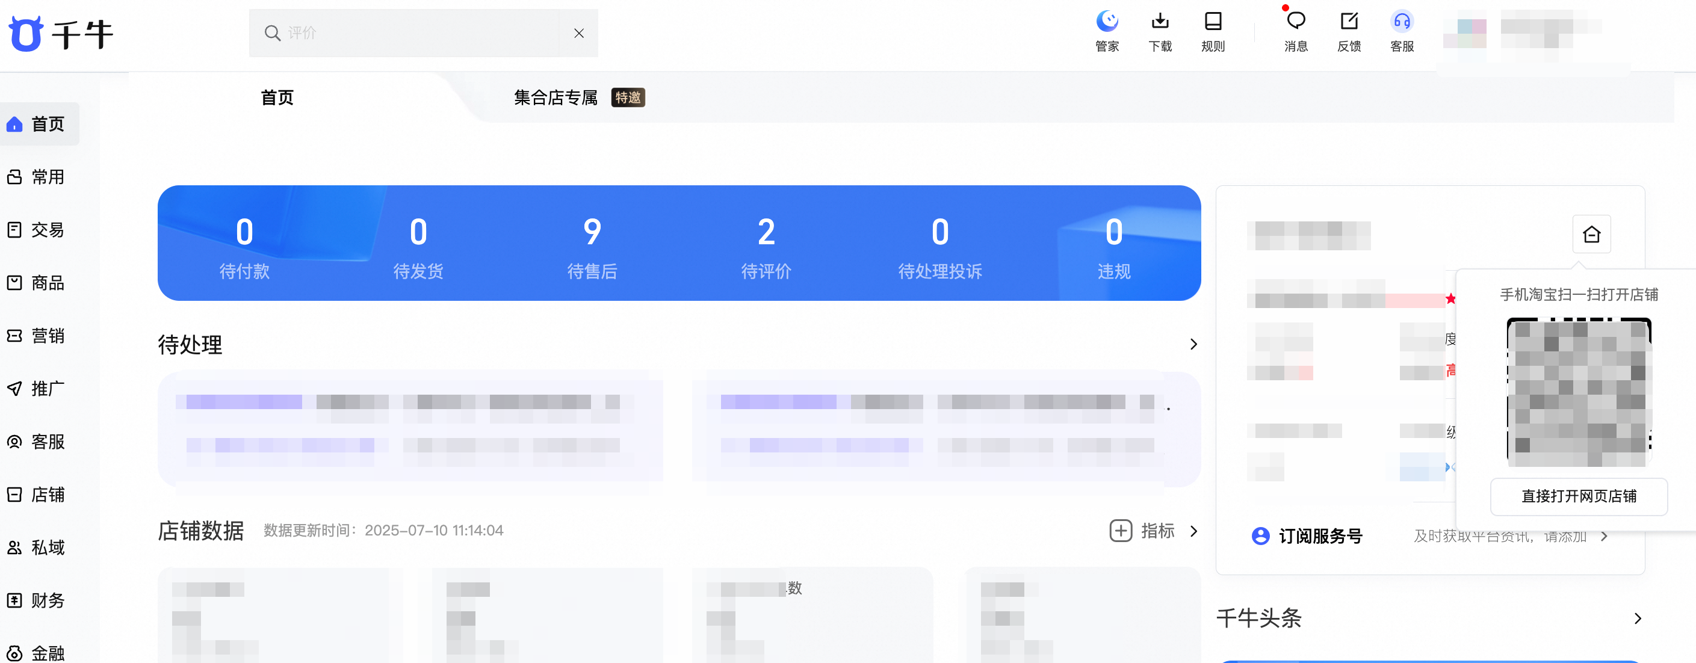Open the 消息 messages icon
1696x663 pixels.
1296,32
